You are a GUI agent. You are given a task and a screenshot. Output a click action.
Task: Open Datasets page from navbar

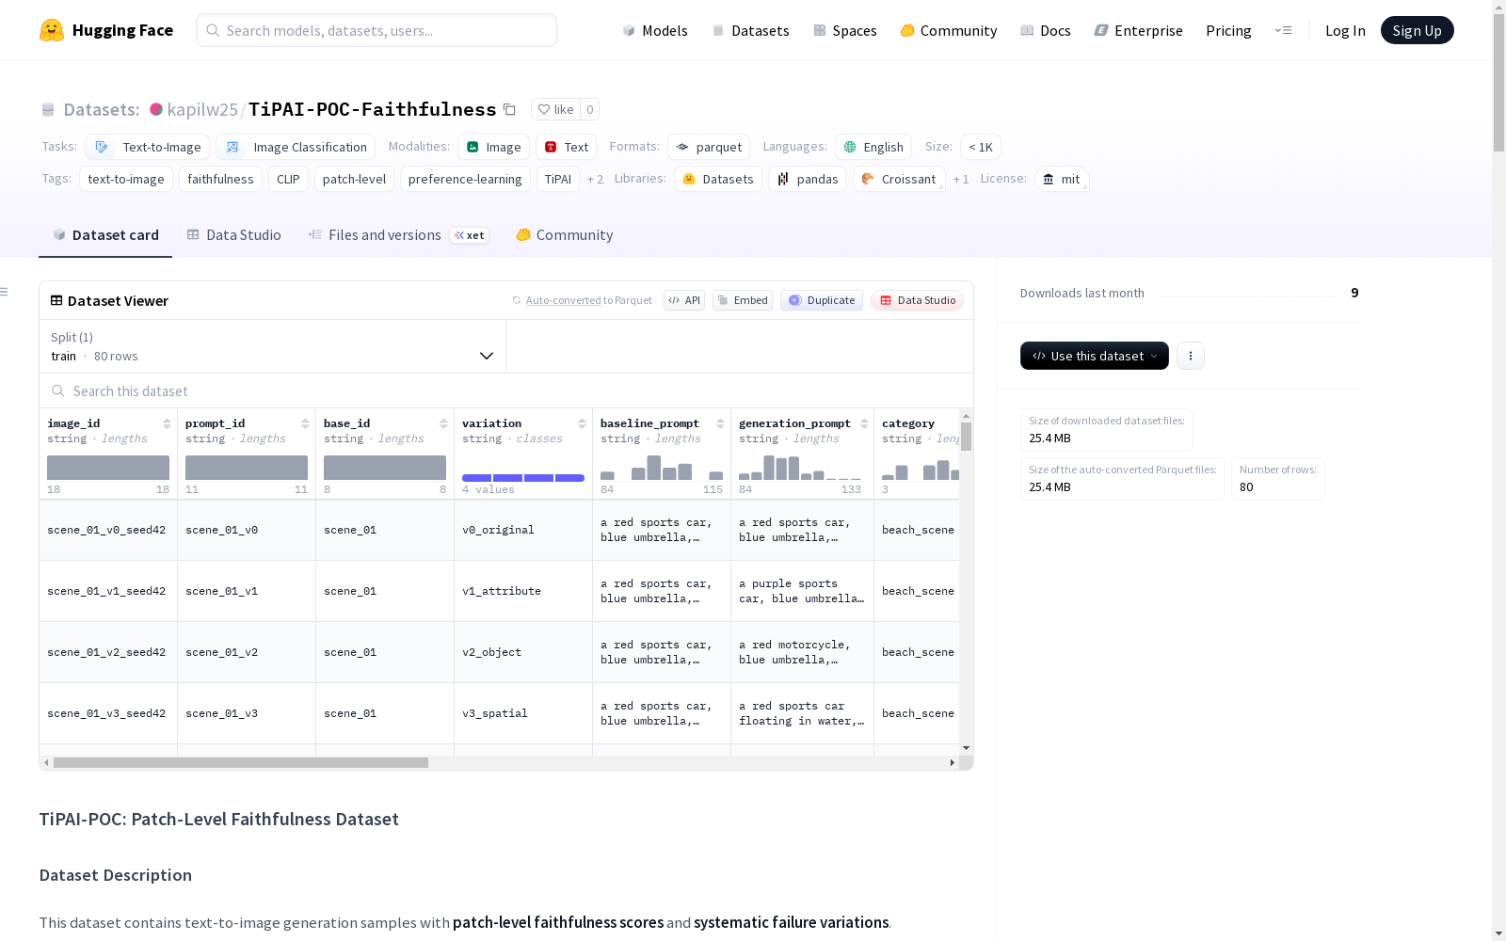pos(750,30)
